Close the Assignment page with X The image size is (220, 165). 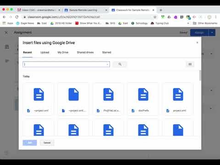coord(6,33)
